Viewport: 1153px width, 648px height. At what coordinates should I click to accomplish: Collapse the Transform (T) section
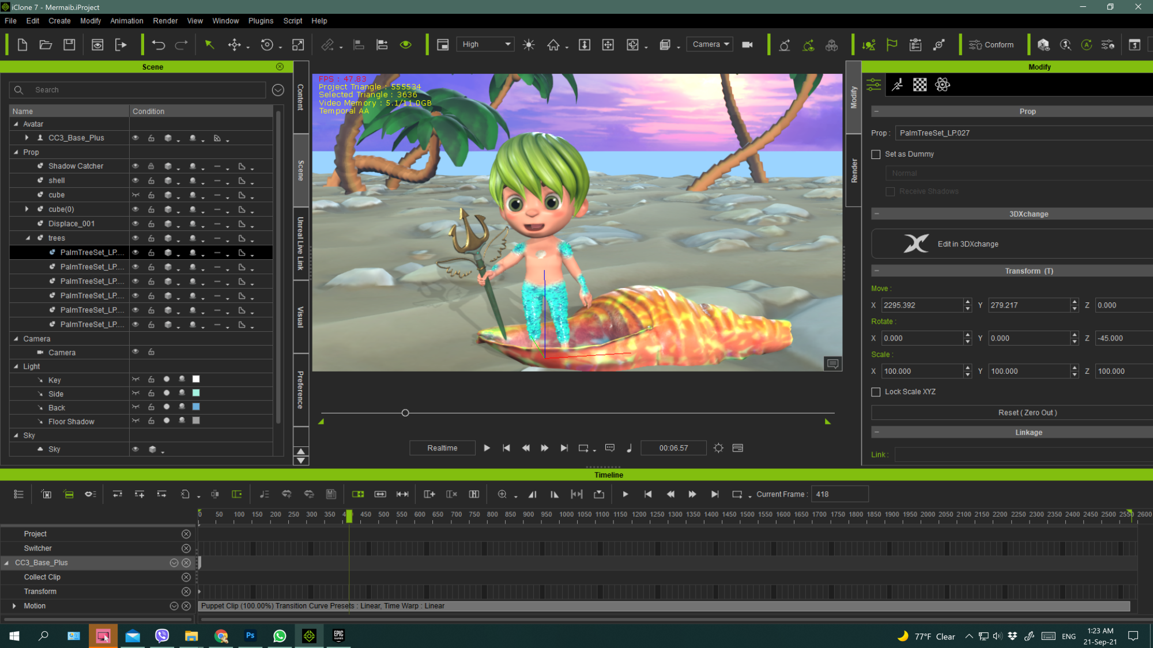pyautogui.click(x=876, y=271)
